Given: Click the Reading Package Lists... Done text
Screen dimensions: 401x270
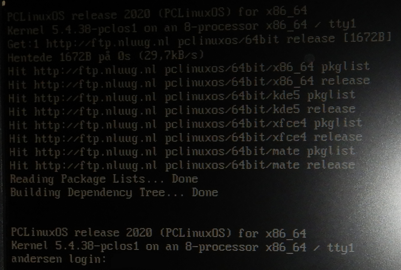Looking at the screenshot, I should point(104,180).
